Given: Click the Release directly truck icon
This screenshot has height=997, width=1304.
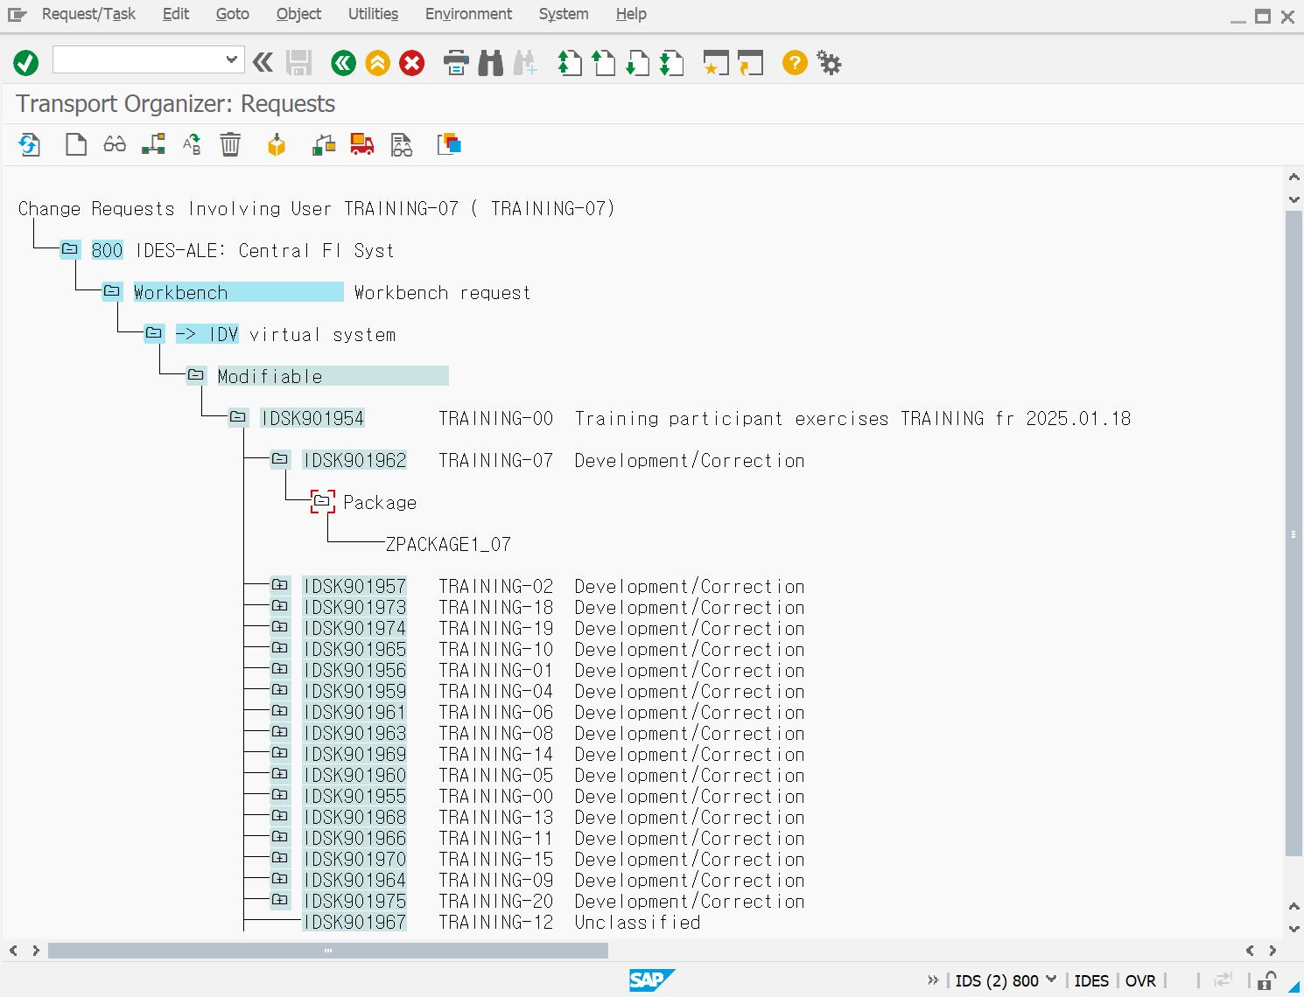Looking at the screenshot, I should point(362,144).
